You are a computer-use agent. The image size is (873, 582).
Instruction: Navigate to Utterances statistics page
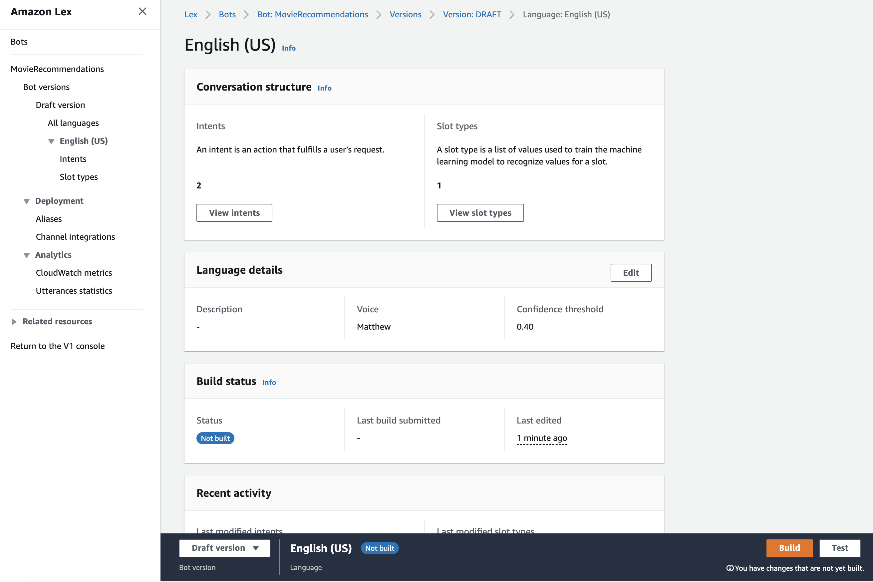click(73, 290)
